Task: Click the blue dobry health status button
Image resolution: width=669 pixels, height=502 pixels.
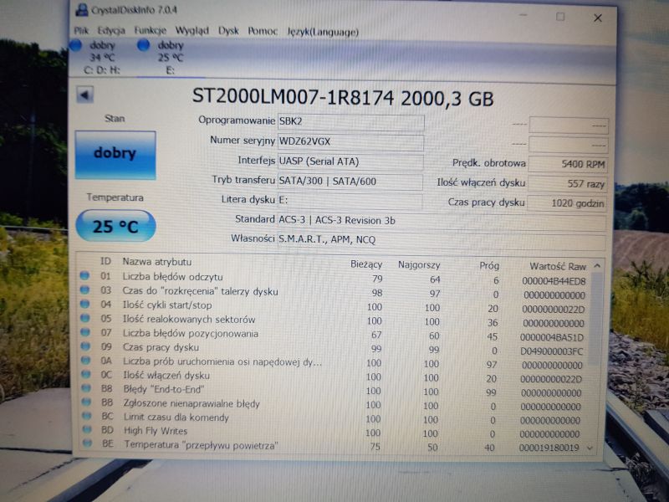Action: 115,155
